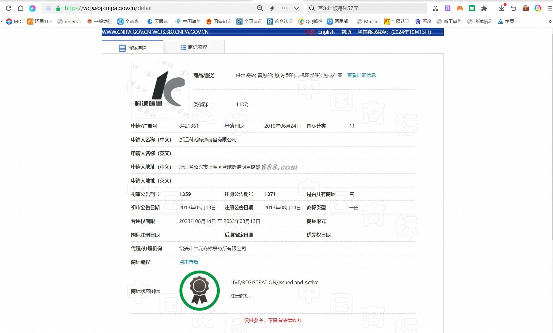Open the browser hamburger menu
Viewport: 553px width, 333px height.
[x=550, y=8]
